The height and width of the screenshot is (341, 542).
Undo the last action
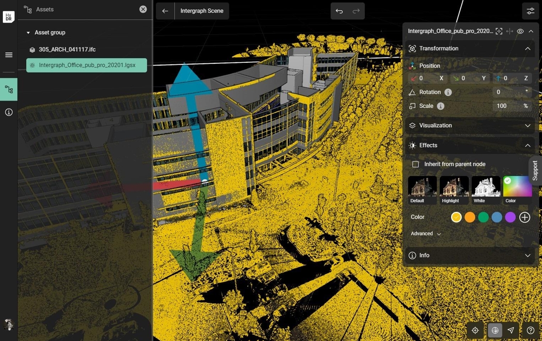point(339,11)
